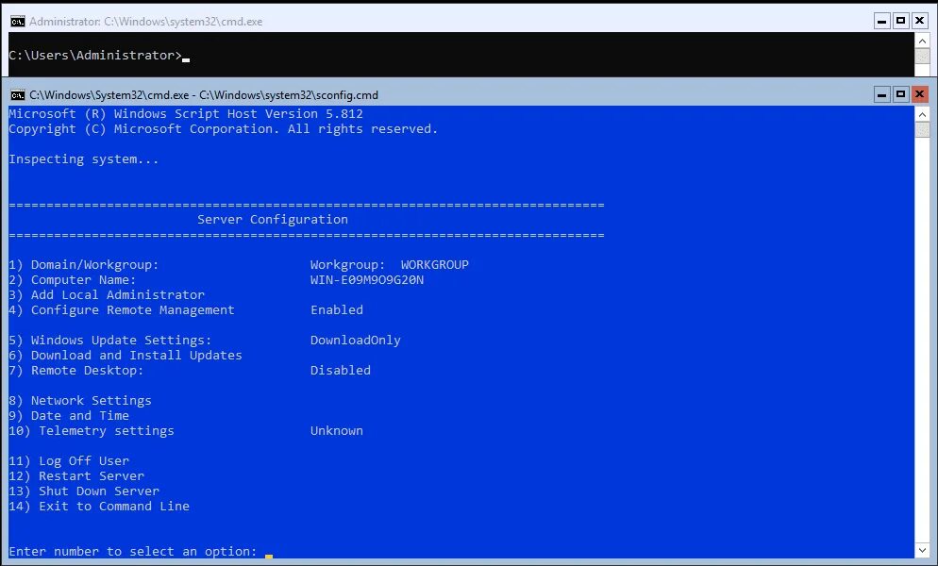Click the sconfig.cmd scrollbar thumb
Viewport: 938px width, 566px height.
[923, 130]
